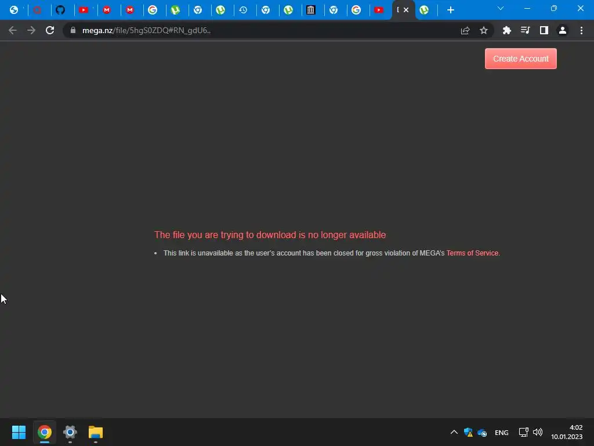Screen dimensions: 594x446
Task: Open the Terms of Service link
Action: coord(472,253)
